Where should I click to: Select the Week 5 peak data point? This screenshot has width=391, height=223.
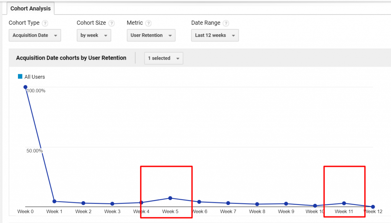pos(170,198)
